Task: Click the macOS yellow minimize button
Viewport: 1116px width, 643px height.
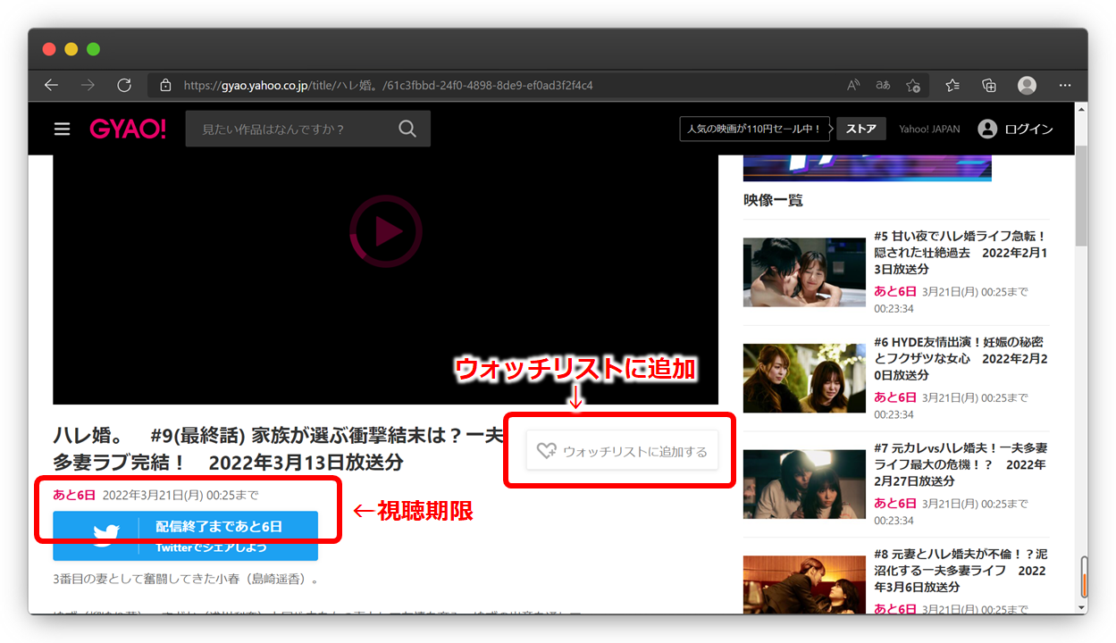Action: coord(71,49)
